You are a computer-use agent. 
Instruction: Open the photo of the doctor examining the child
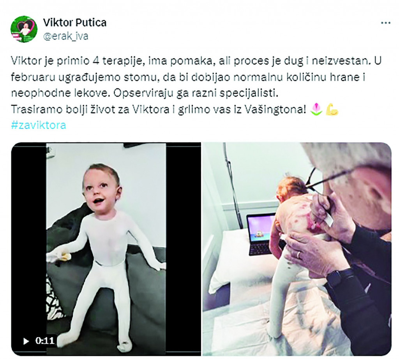[297, 249]
